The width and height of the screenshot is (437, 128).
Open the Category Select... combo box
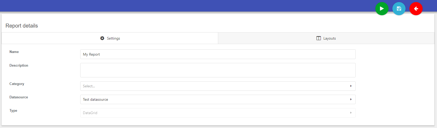click(218, 86)
